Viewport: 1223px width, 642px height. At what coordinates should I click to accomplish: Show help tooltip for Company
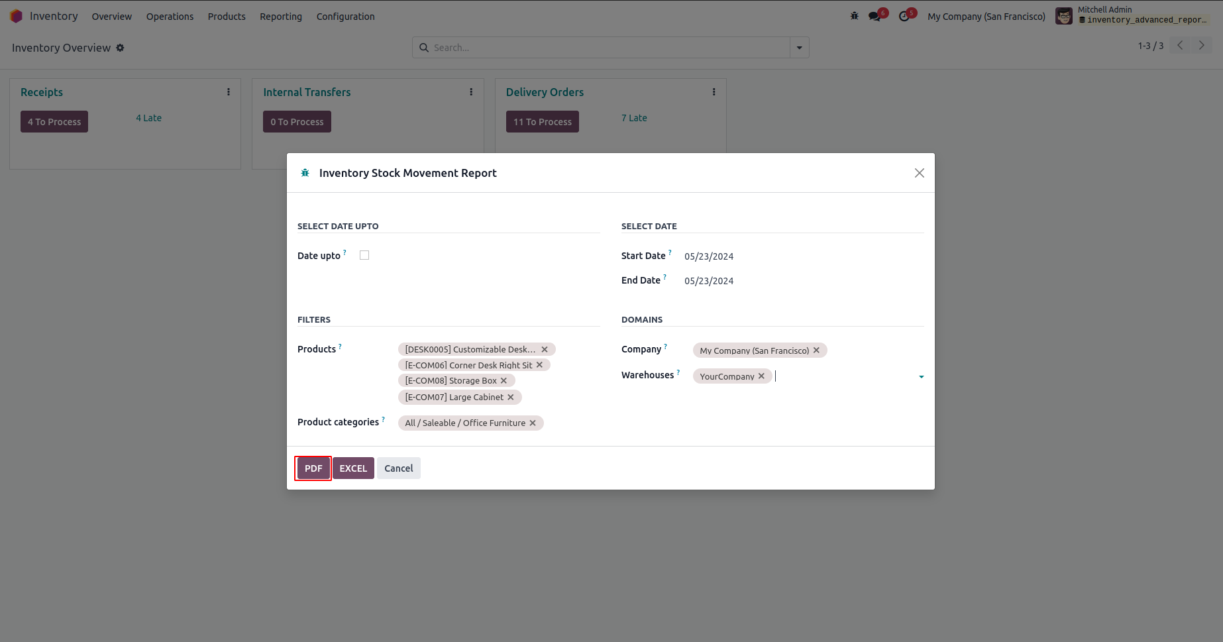point(665,346)
